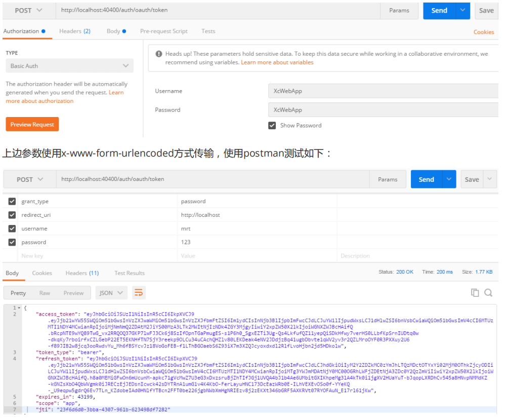
Task: Open the Headers (11) response tab
Action: click(81, 273)
